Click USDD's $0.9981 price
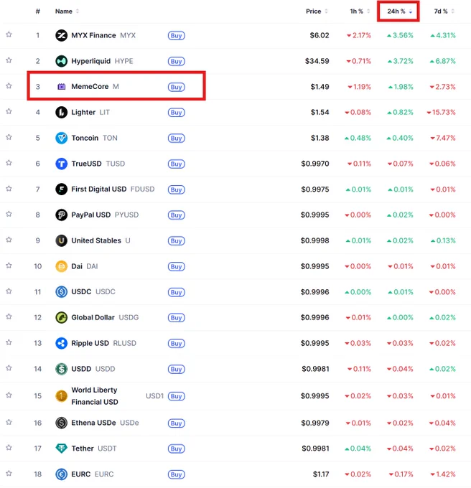The height and width of the screenshot is (488, 471). pyautogui.click(x=315, y=369)
